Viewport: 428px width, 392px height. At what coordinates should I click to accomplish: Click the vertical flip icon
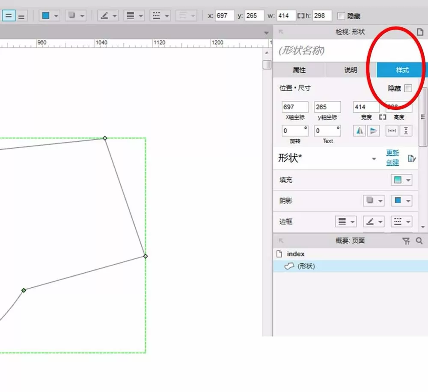tap(373, 131)
